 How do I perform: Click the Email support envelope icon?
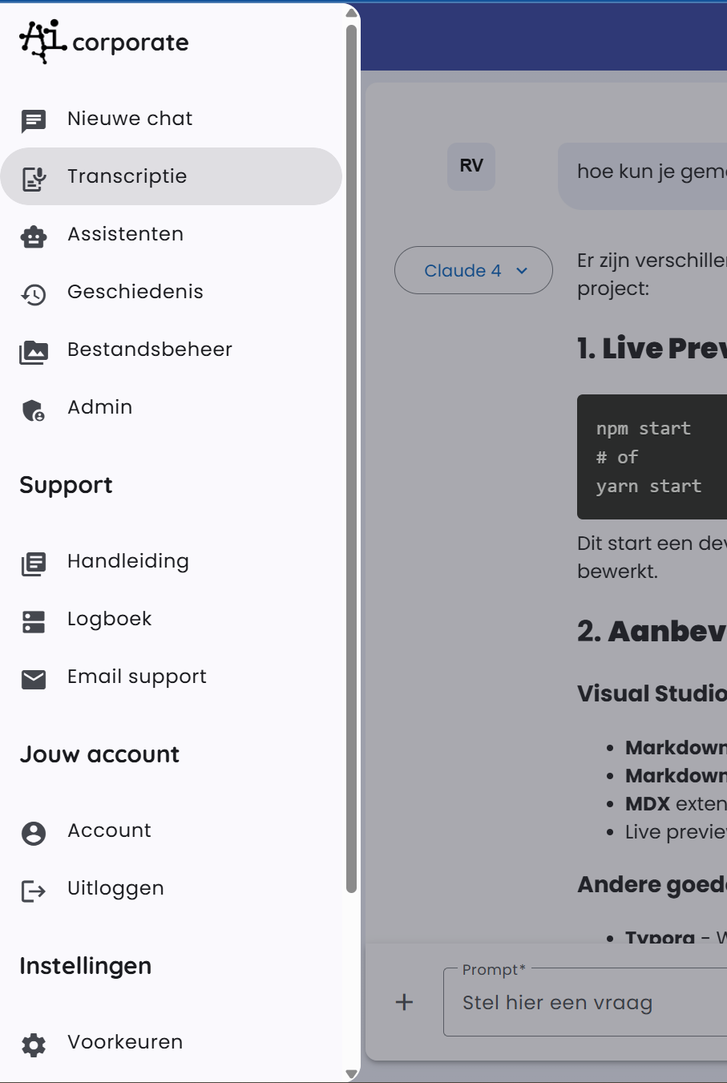click(x=34, y=679)
